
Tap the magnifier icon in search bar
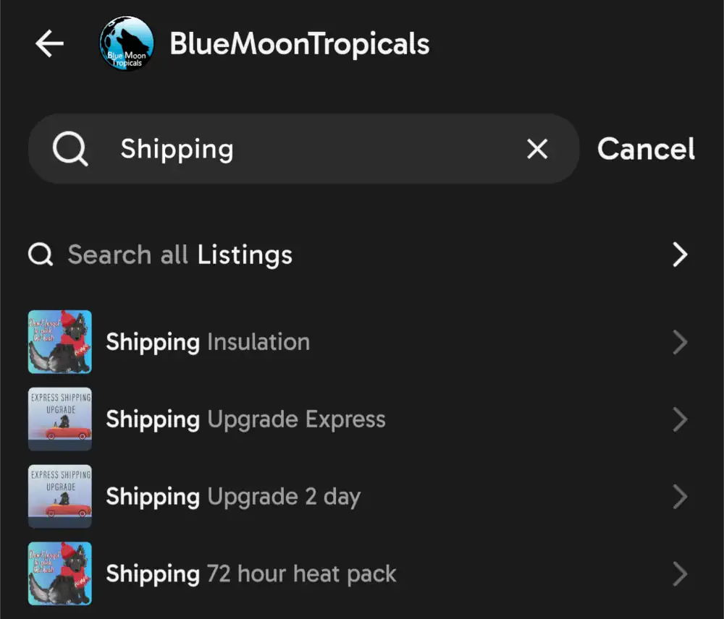click(x=70, y=149)
